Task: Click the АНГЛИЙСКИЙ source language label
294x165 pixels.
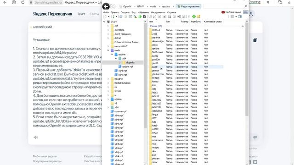Action: [x=43, y=27]
